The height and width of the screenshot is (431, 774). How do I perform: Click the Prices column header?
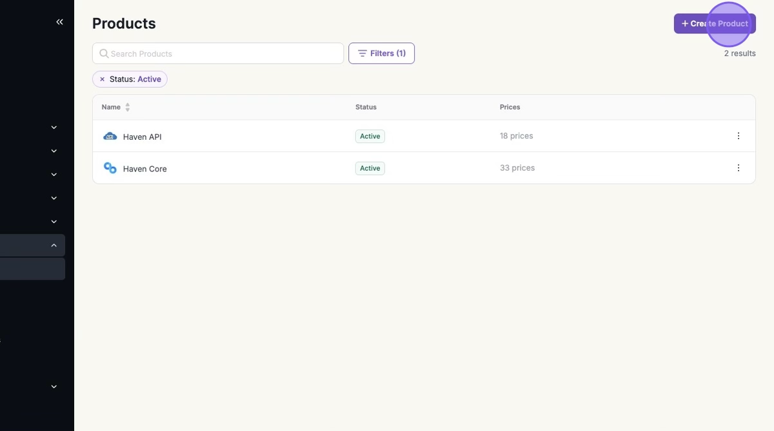point(510,107)
